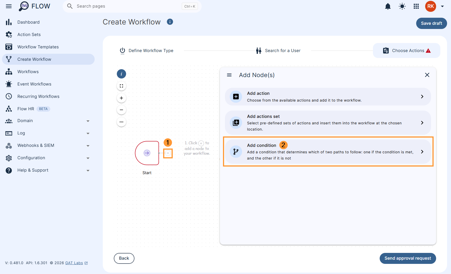Select Create Workflow in the sidebar

click(x=48, y=59)
